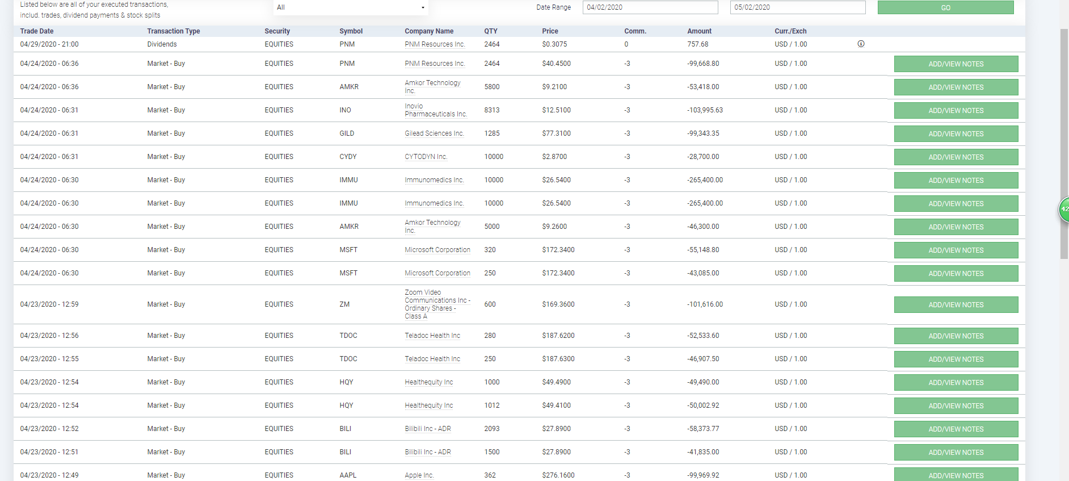Select the price $169.3600

click(x=558, y=304)
